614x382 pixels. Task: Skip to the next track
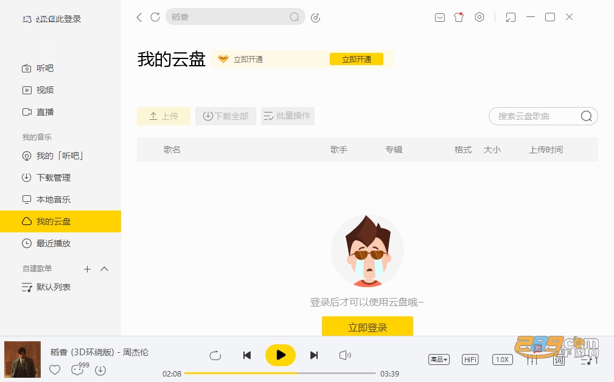(313, 355)
